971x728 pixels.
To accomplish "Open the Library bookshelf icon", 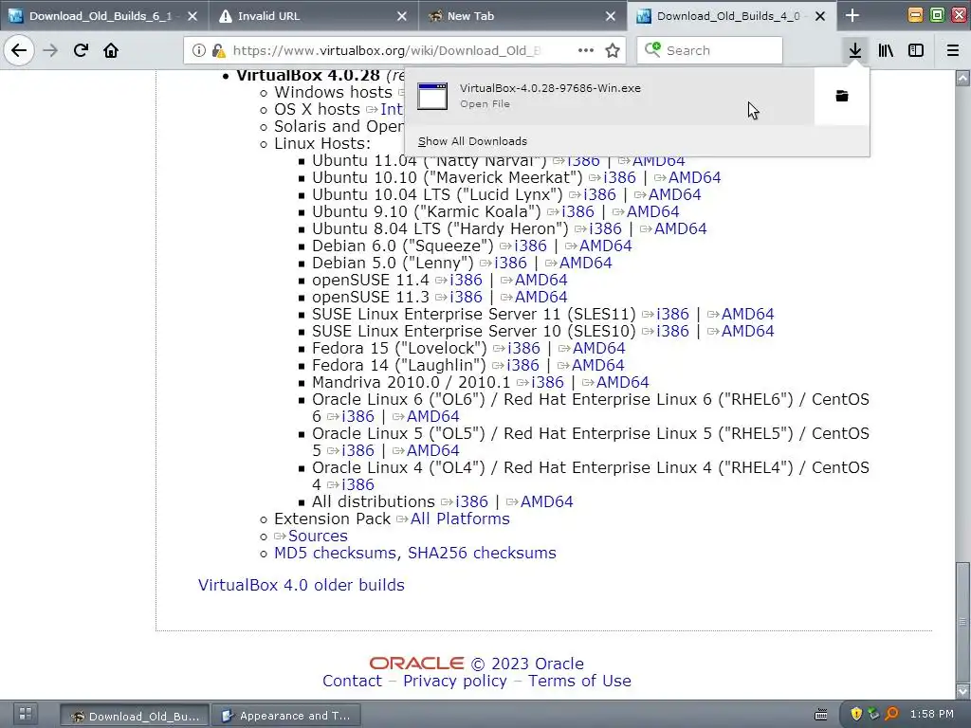I will 886,50.
